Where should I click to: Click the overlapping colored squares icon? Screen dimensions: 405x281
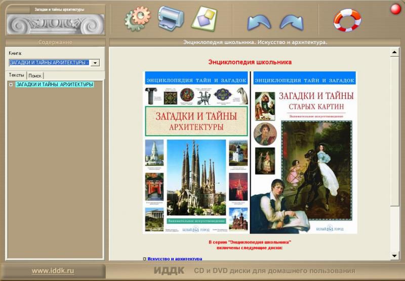click(x=204, y=18)
